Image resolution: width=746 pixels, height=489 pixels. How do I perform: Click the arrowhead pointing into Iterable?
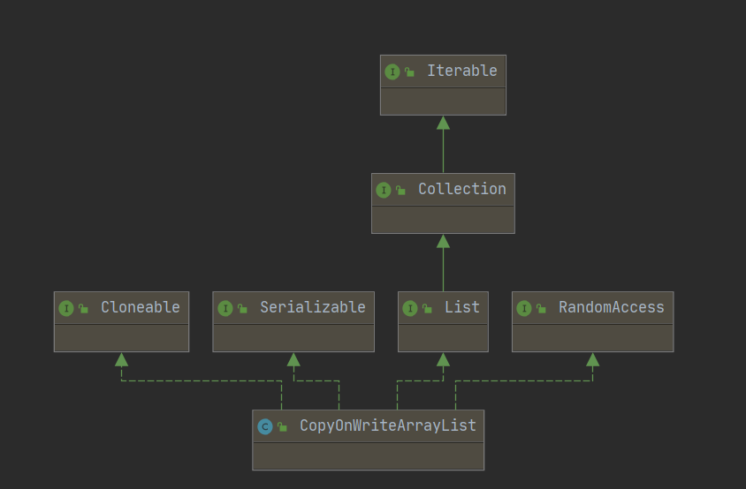(x=443, y=123)
